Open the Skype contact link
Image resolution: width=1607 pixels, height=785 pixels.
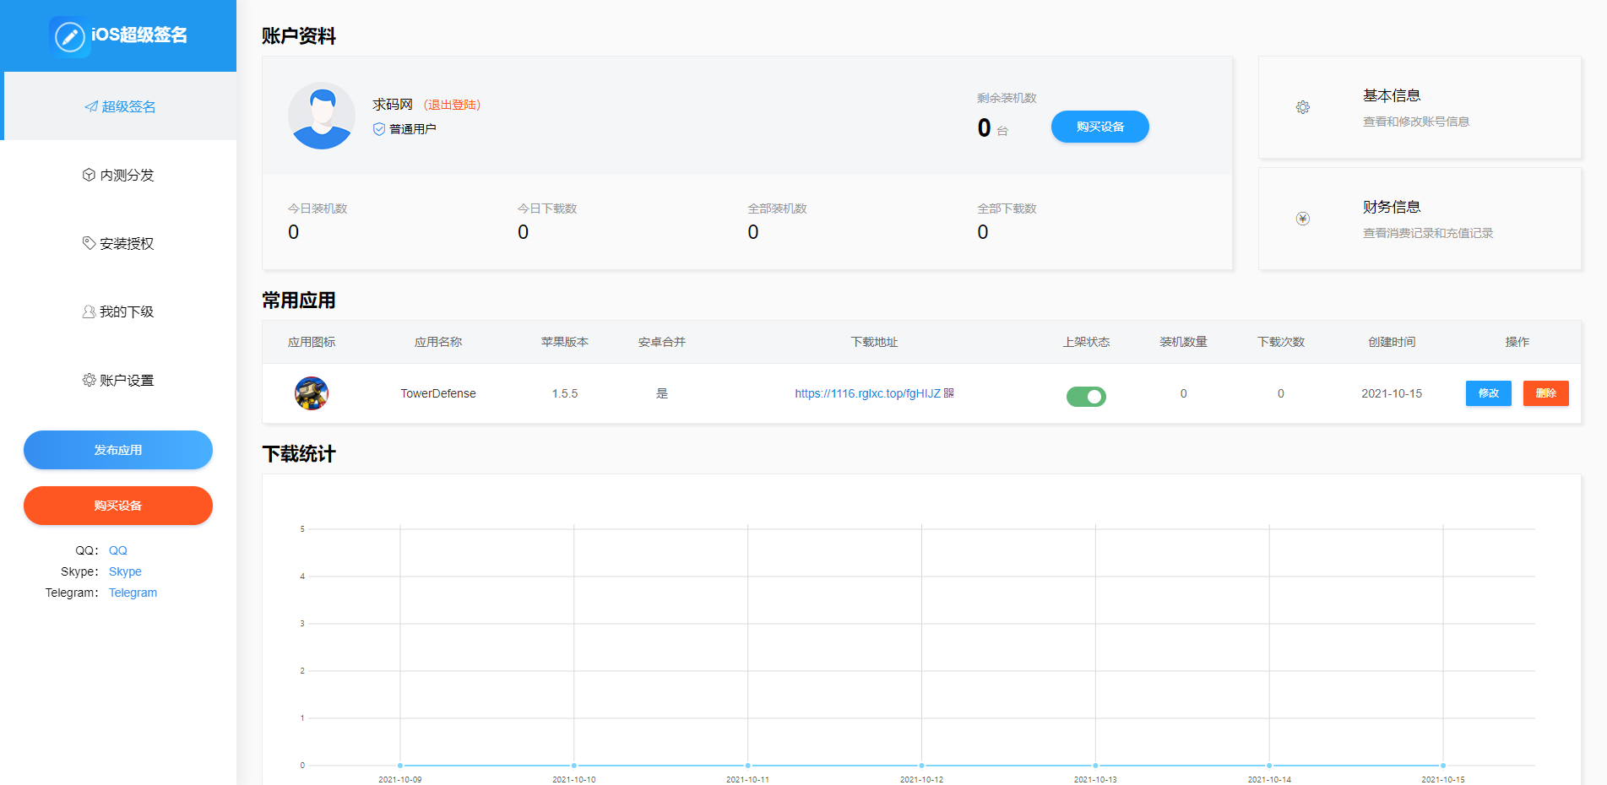tap(125, 571)
